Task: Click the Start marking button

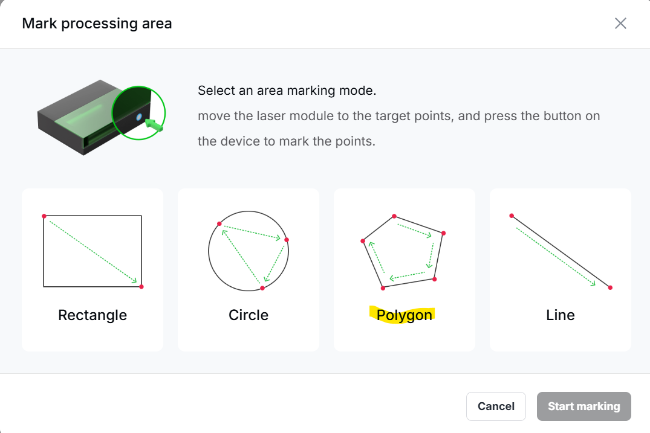Action: (583, 406)
